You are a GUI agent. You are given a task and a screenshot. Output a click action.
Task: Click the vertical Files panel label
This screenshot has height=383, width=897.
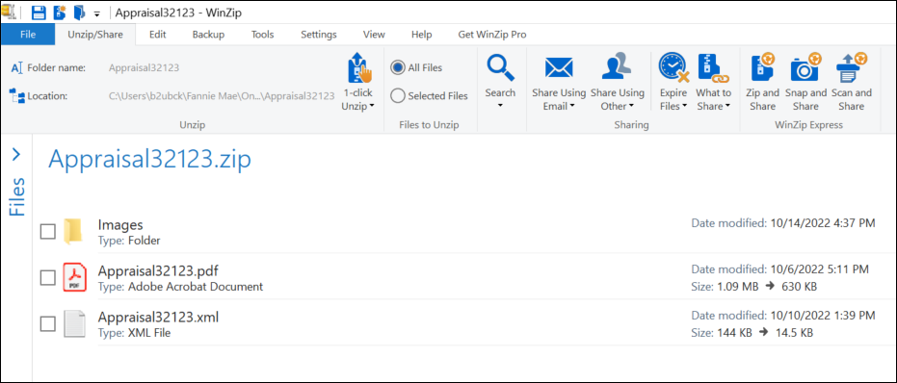pos(17,196)
